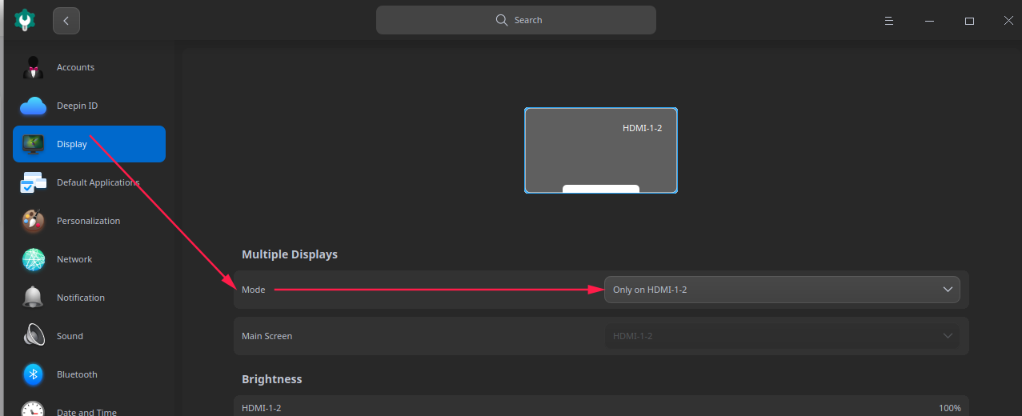The width and height of the screenshot is (1022, 416).
Task: Click the Personalization palette icon
Action: (x=33, y=221)
